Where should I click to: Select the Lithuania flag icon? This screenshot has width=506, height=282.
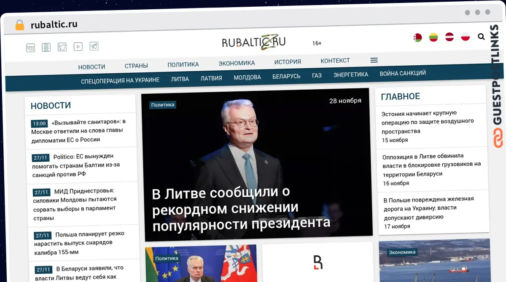click(433, 37)
